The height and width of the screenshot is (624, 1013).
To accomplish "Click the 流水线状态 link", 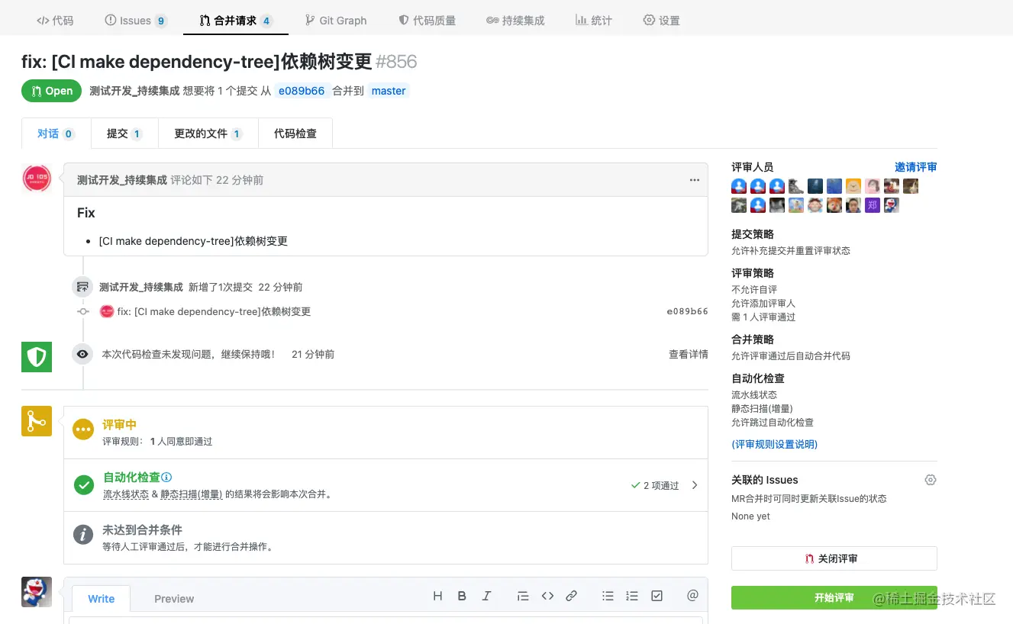I will tap(126, 494).
